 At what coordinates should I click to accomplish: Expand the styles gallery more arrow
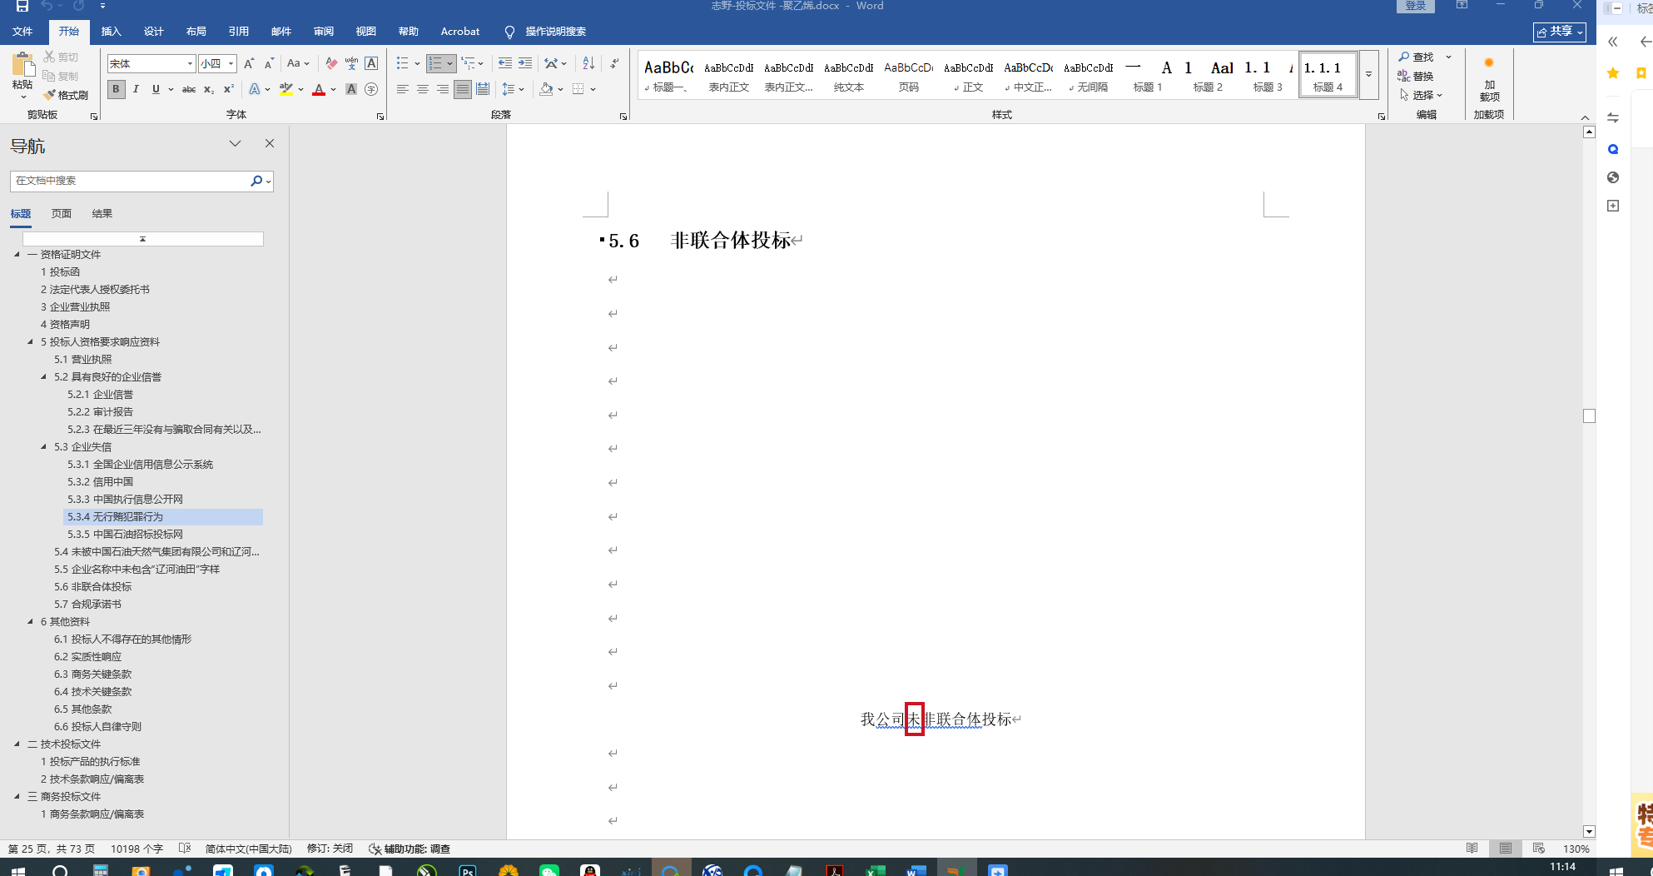tap(1368, 74)
